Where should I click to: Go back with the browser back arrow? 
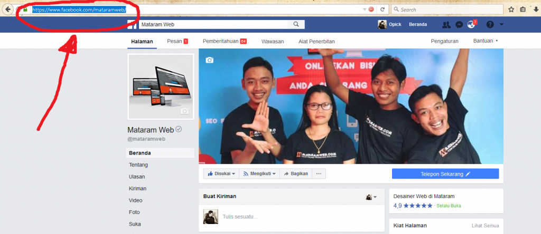point(7,9)
